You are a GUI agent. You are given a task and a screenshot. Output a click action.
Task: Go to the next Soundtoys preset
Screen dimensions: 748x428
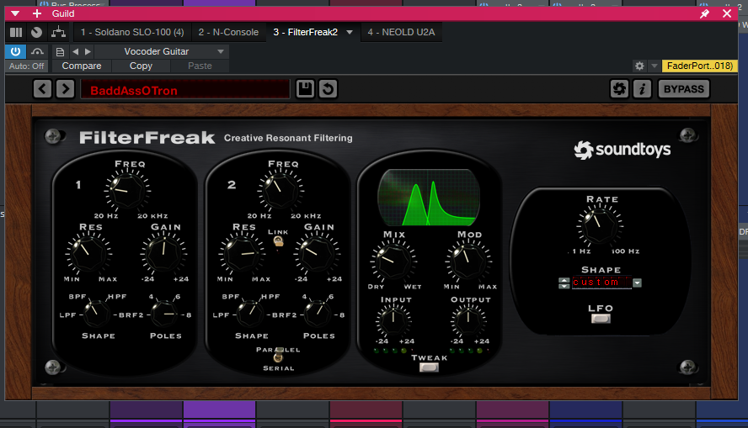[x=66, y=89]
